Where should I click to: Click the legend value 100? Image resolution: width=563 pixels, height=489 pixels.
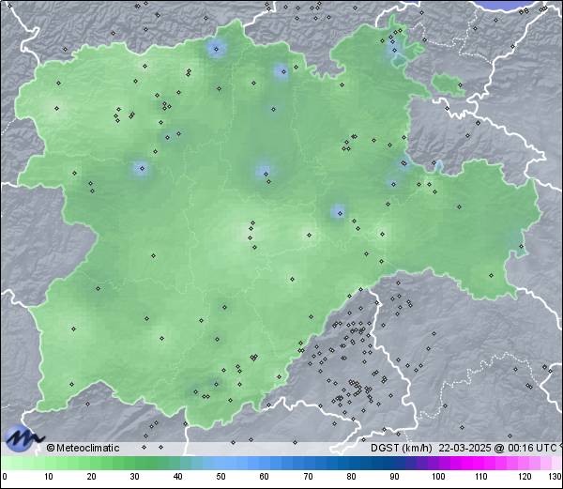pyautogui.click(x=438, y=477)
